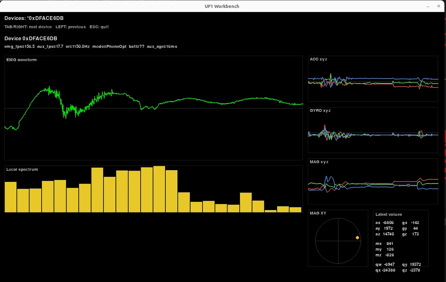This screenshot has height=282, width=446.
Task: Select the EMG waveform panel title
Action: coord(21,60)
